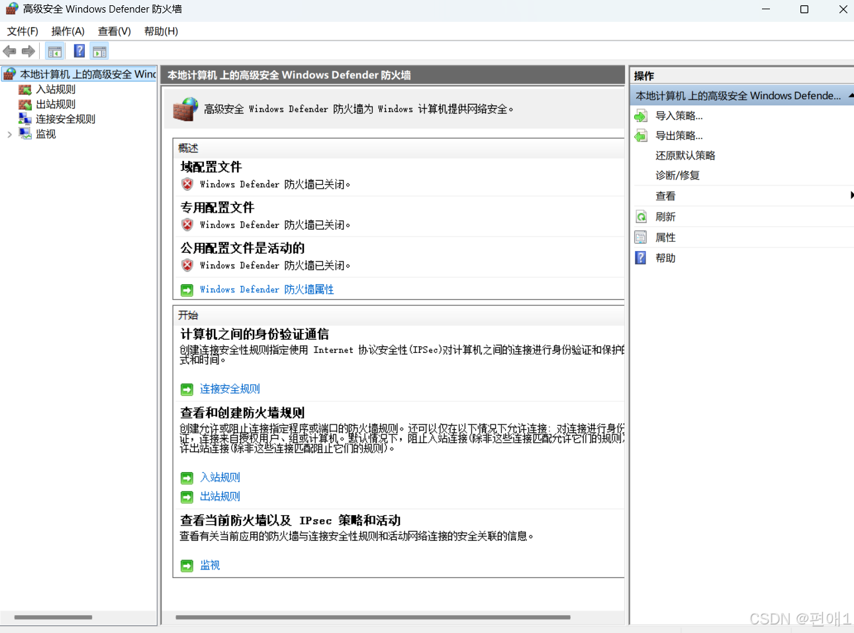Click the 导出策略 export policy icon
Image resolution: width=854 pixels, height=633 pixels.
pos(640,135)
